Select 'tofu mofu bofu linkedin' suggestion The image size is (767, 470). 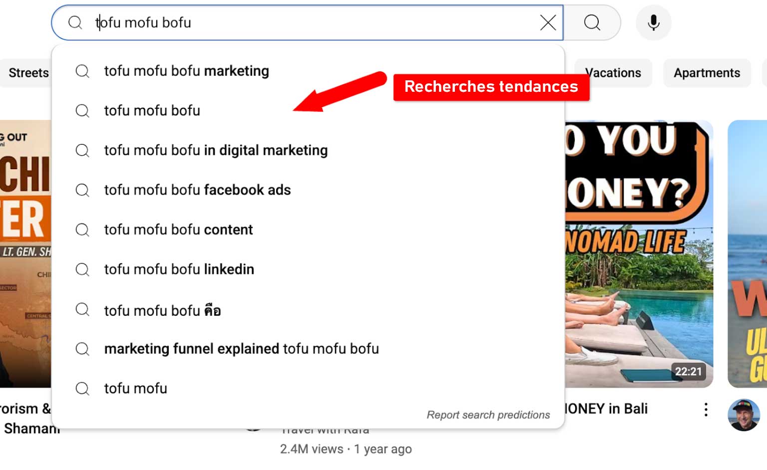pyautogui.click(x=179, y=269)
